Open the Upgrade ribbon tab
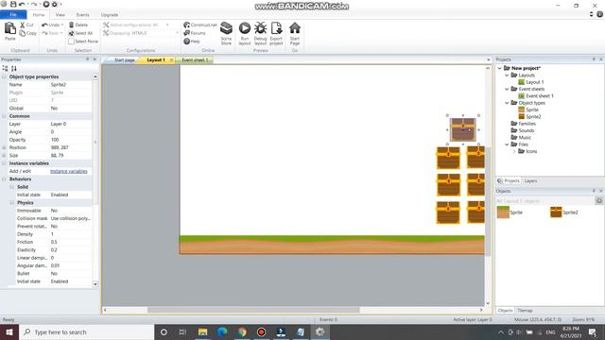 click(x=110, y=15)
